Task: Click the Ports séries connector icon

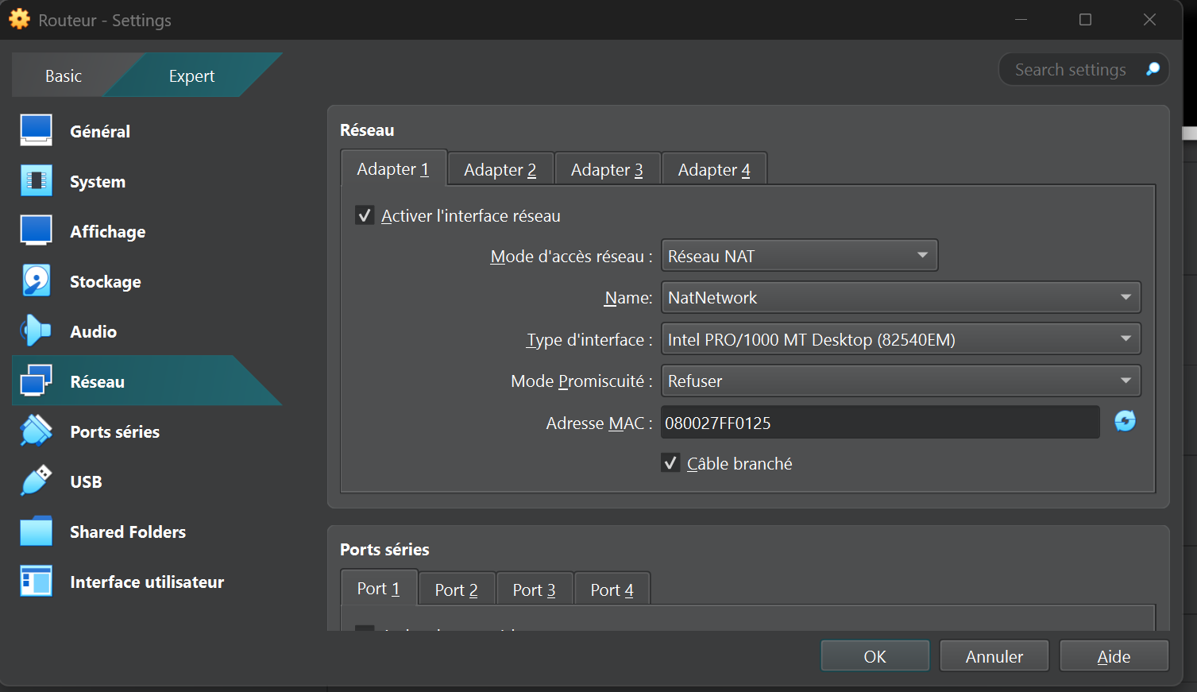Action: [37, 431]
